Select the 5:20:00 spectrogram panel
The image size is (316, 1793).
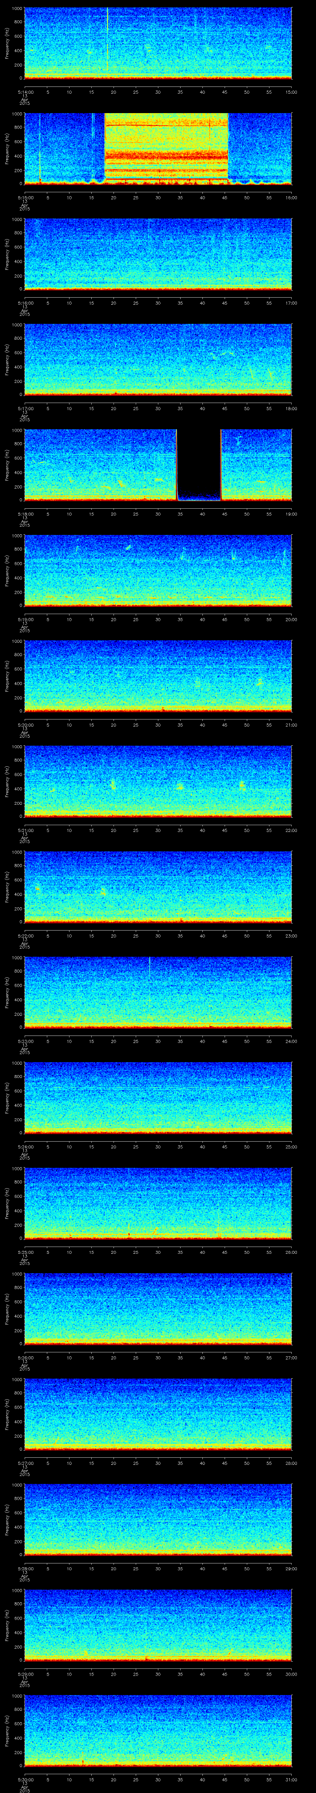click(158, 676)
